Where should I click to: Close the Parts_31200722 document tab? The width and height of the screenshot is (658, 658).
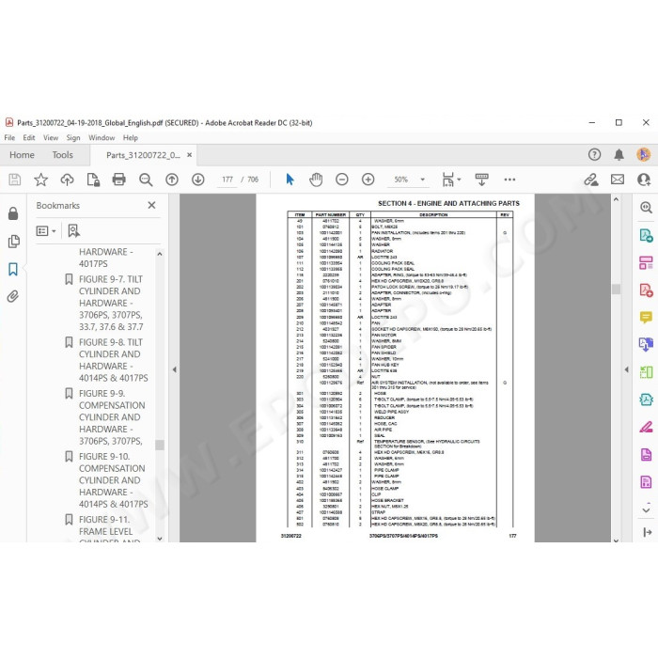click(x=190, y=155)
